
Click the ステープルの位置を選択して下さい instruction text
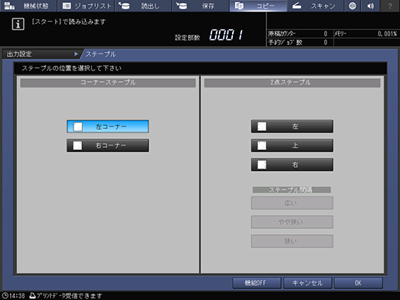[72, 68]
